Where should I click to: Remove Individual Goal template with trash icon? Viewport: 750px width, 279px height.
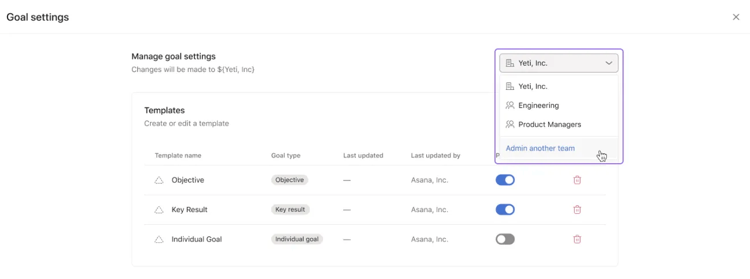coord(577,239)
